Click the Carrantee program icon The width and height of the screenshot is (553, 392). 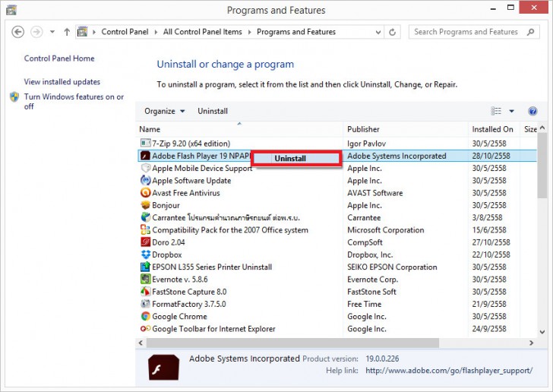pyautogui.click(x=145, y=217)
